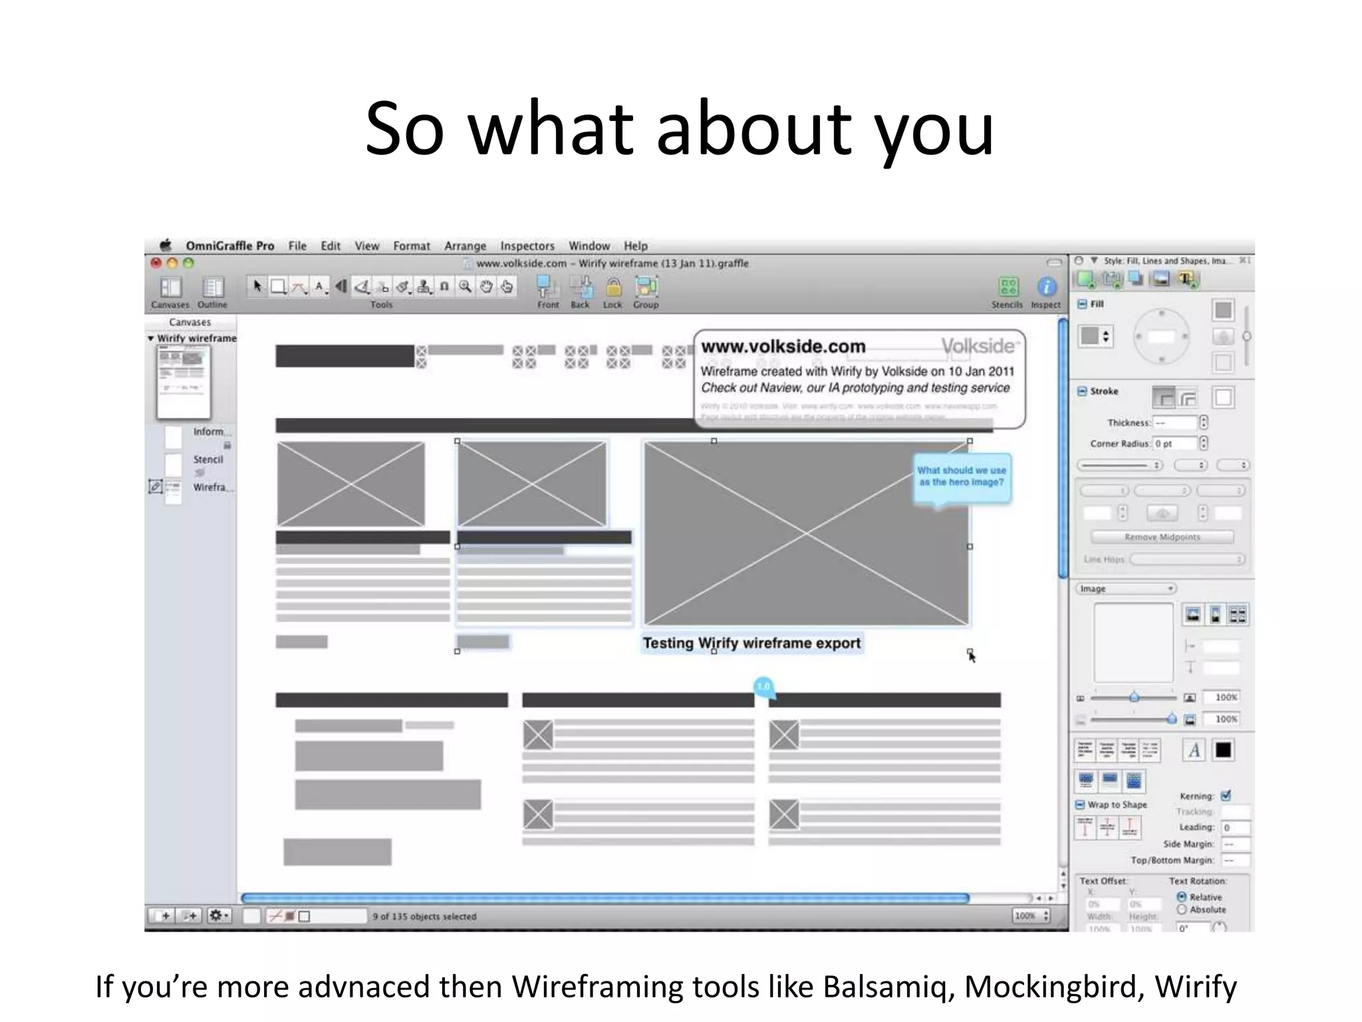Switch to Style inspector group
Image resolution: width=1362 pixels, height=1022 pixels.
tap(1086, 279)
